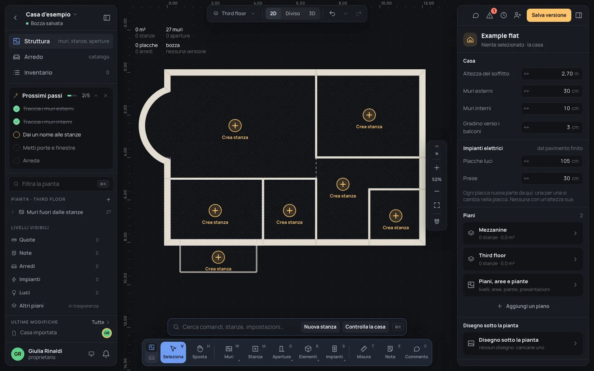Select the Muri wall tool
The width and height of the screenshot is (594, 371).
click(x=229, y=352)
